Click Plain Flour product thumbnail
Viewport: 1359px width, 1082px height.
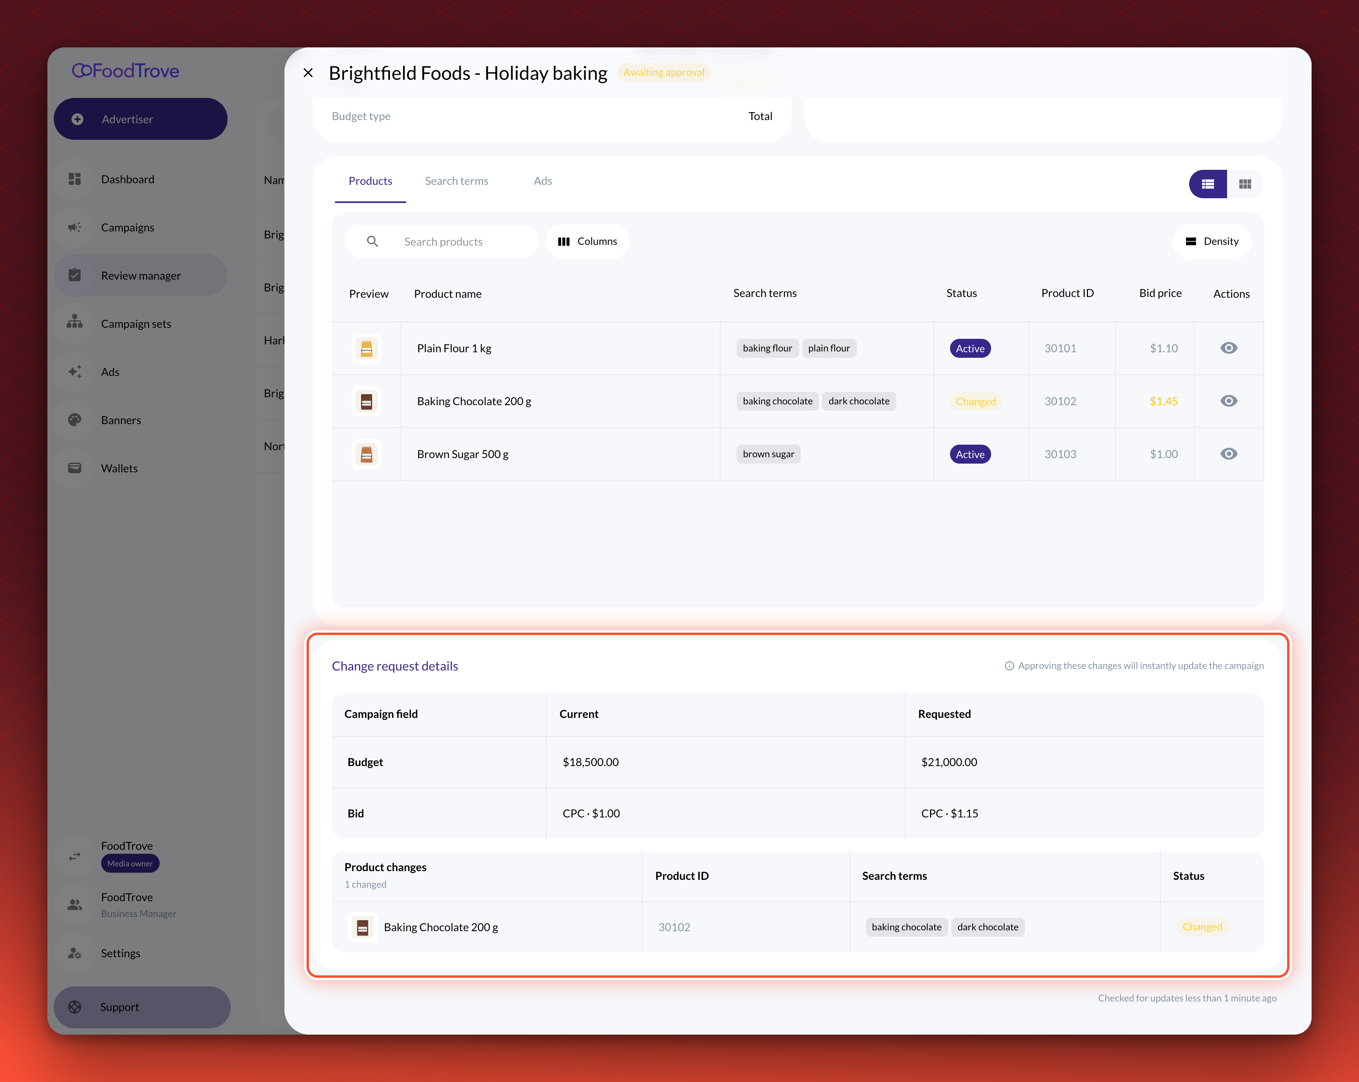(x=366, y=348)
